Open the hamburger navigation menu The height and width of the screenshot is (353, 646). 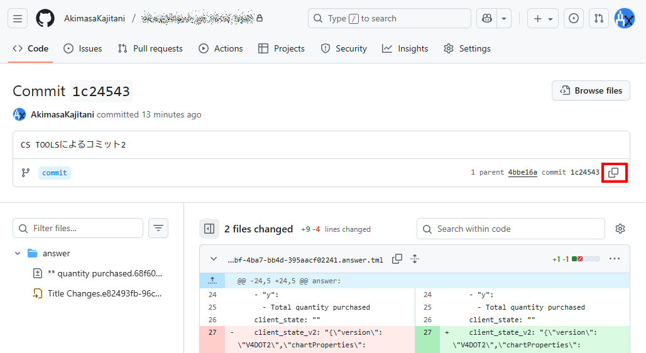coord(18,18)
